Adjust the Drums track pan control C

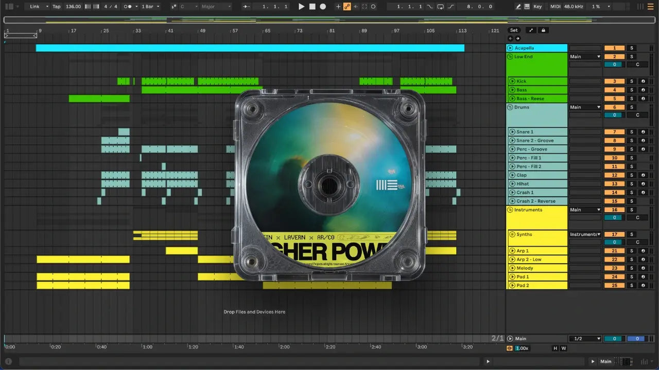point(637,116)
